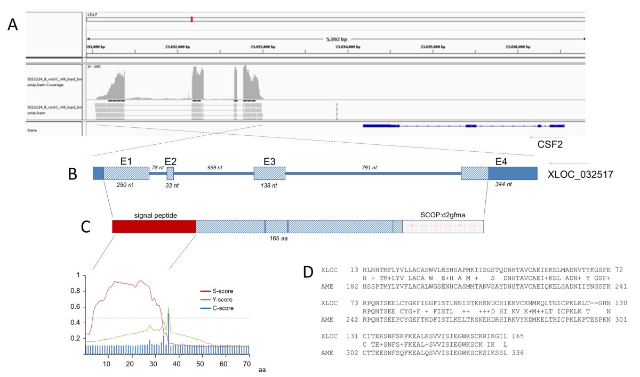The height and width of the screenshot is (377, 640).
Task: Click the 250 nt exon length label
Action: tap(126, 184)
